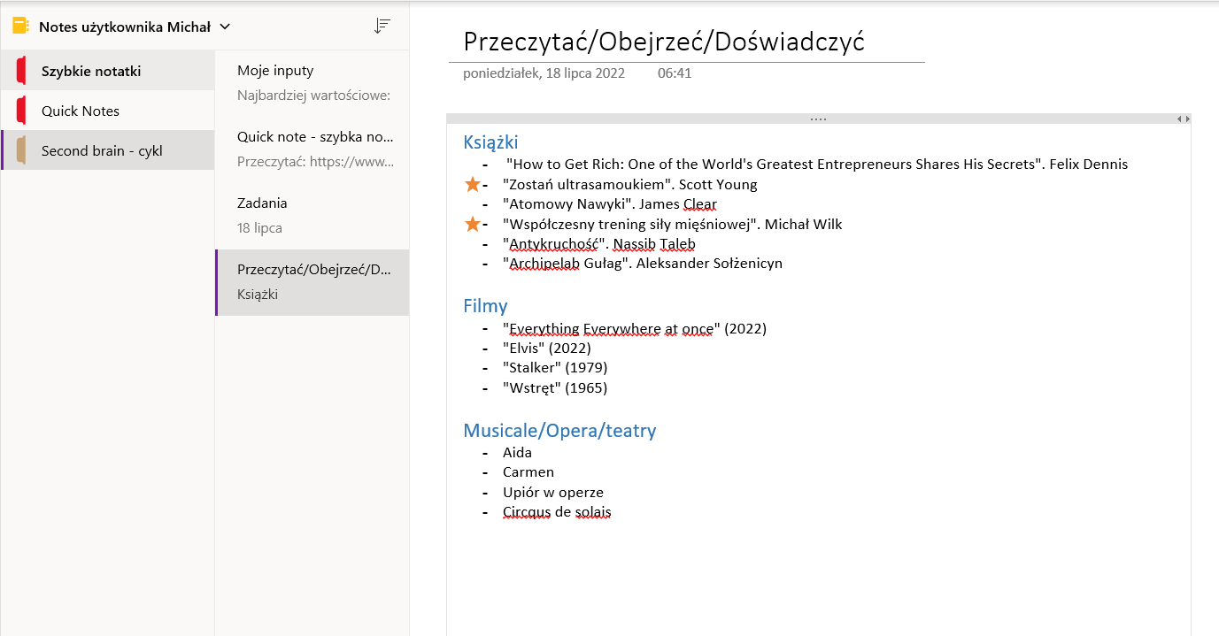Open the Zadania page
The width and height of the screenshot is (1219, 636).
pos(312,216)
